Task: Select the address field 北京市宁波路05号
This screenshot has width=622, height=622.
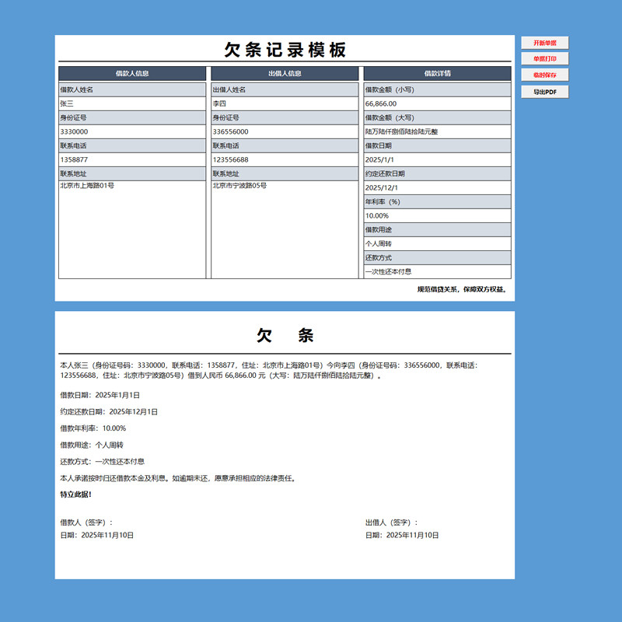Action: (x=285, y=229)
